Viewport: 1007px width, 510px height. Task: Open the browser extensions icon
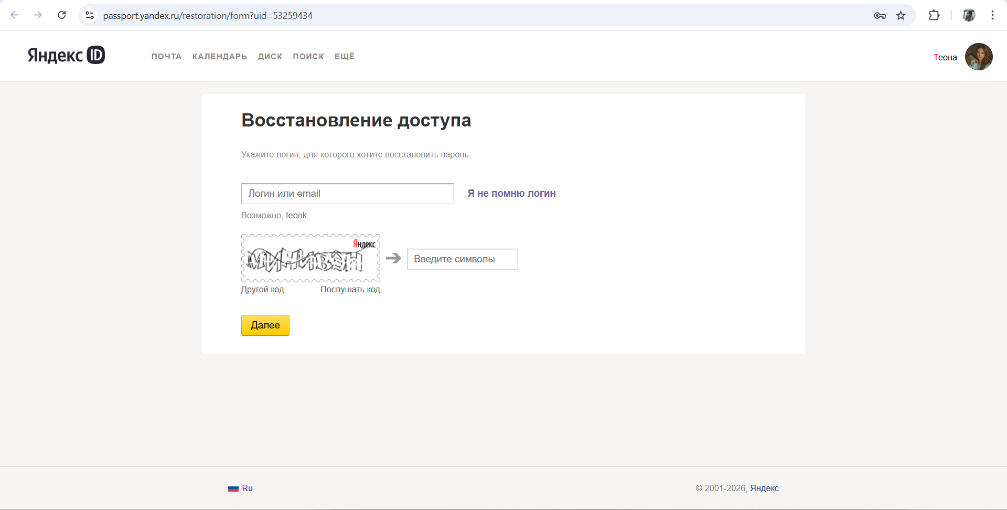click(x=935, y=15)
